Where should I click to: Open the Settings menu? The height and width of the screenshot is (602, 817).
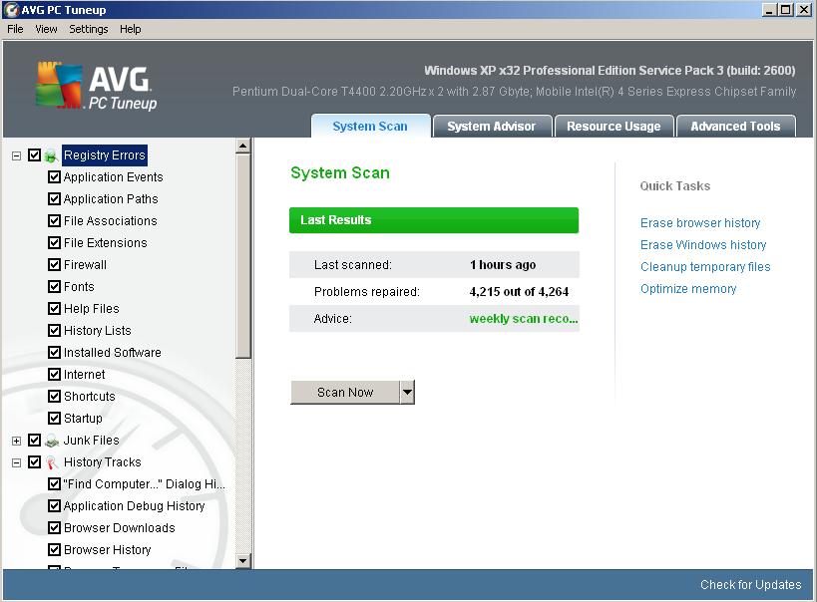point(89,29)
